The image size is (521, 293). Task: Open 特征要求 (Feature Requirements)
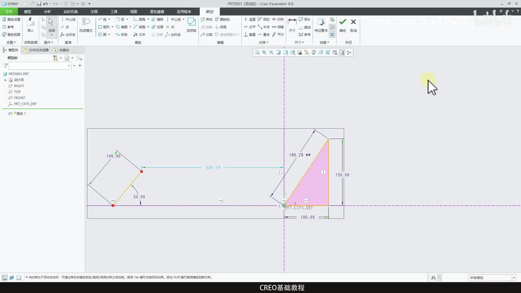[321, 25]
